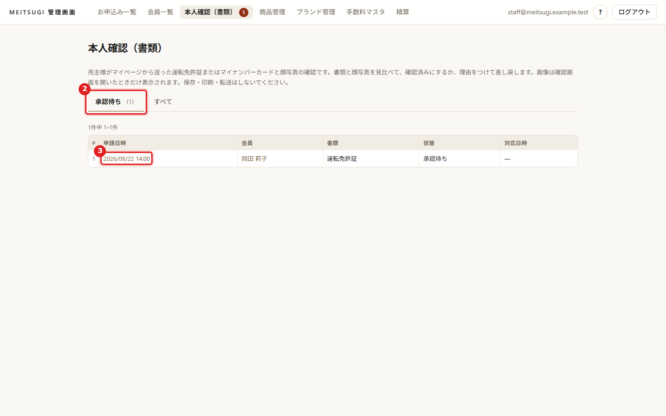The width and height of the screenshot is (666, 416).
Task: Click the ログアウト button
Action: click(635, 12)
